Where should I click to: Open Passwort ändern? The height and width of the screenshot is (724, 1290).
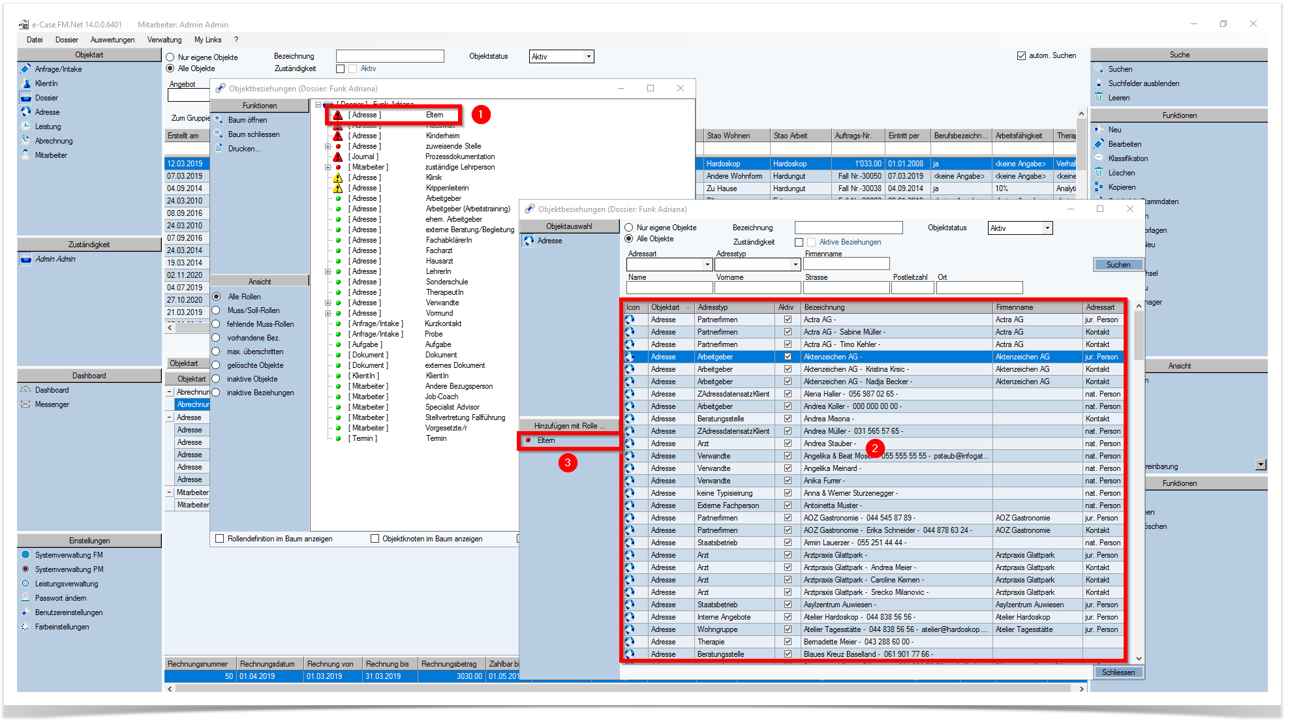coord(61,598)
